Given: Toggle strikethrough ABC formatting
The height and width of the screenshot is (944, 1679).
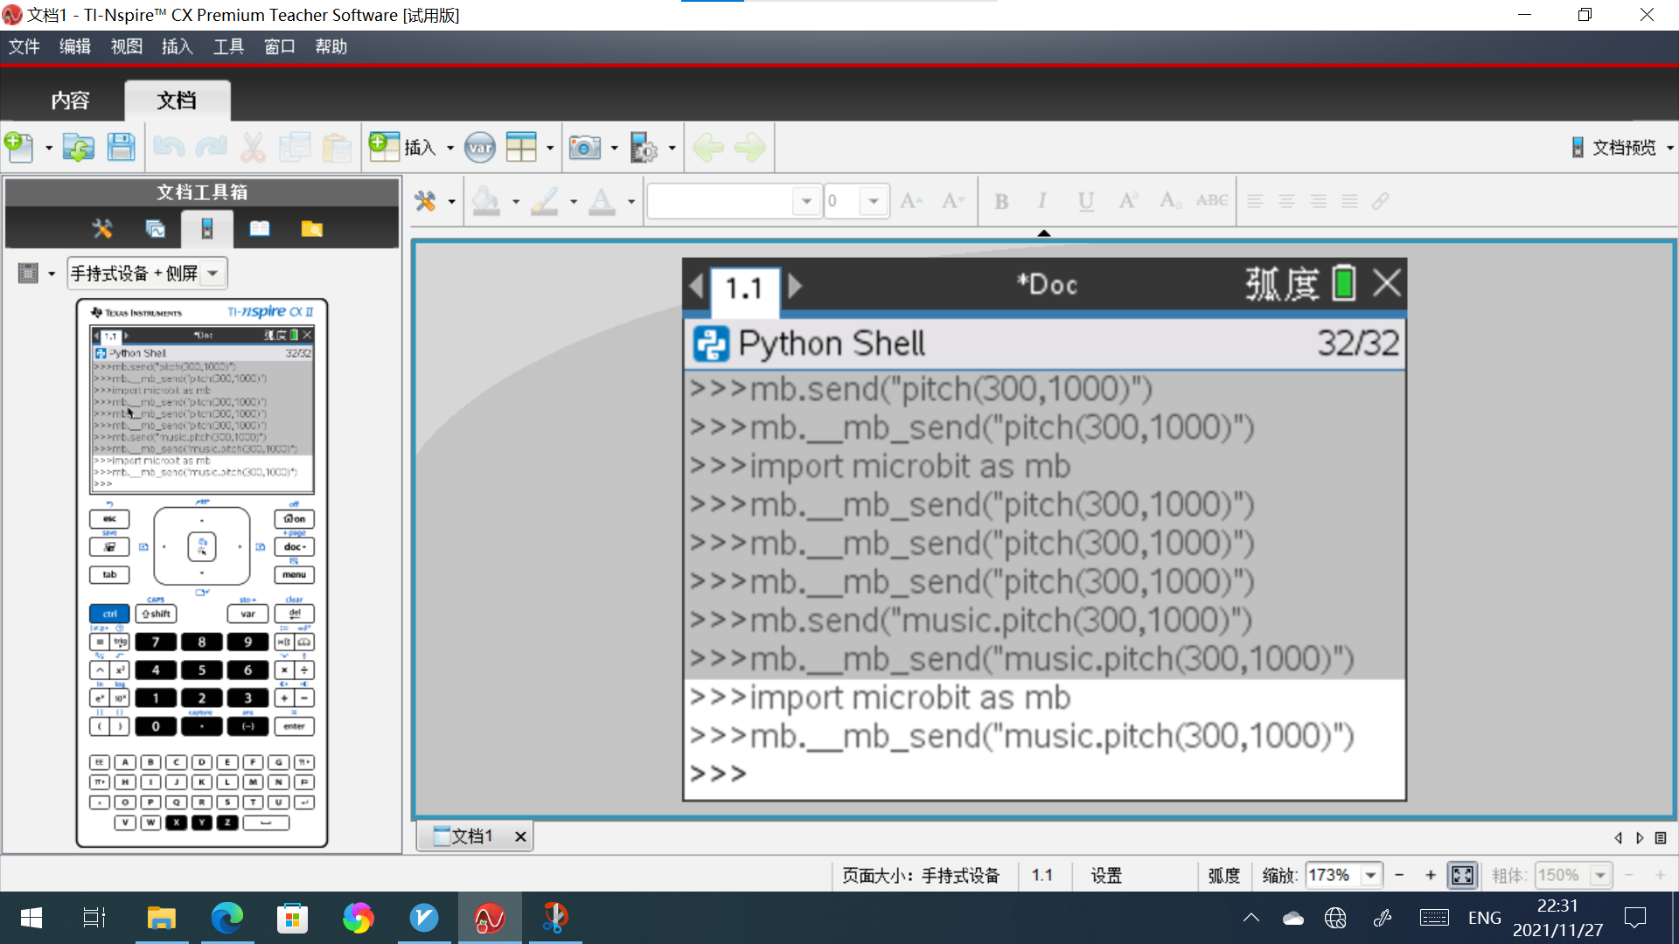Looking at the screenshot, I should [x=1212, y=200].
